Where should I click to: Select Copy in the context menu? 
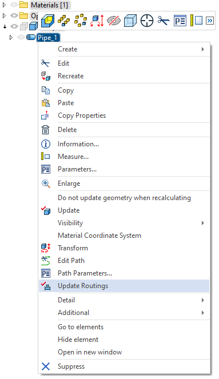pos(124,90)
